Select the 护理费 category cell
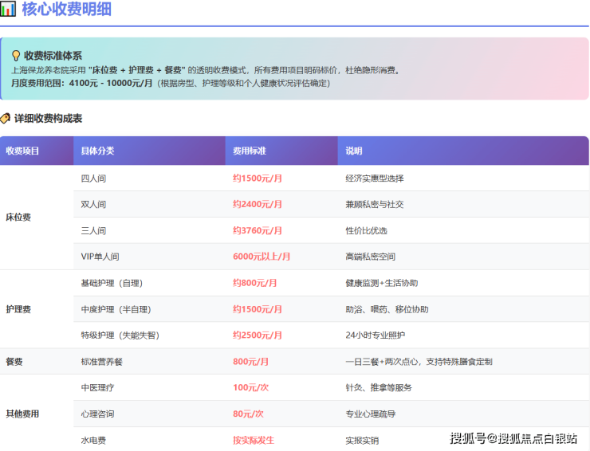Screen dimensions: 590x451 point(18,309)
